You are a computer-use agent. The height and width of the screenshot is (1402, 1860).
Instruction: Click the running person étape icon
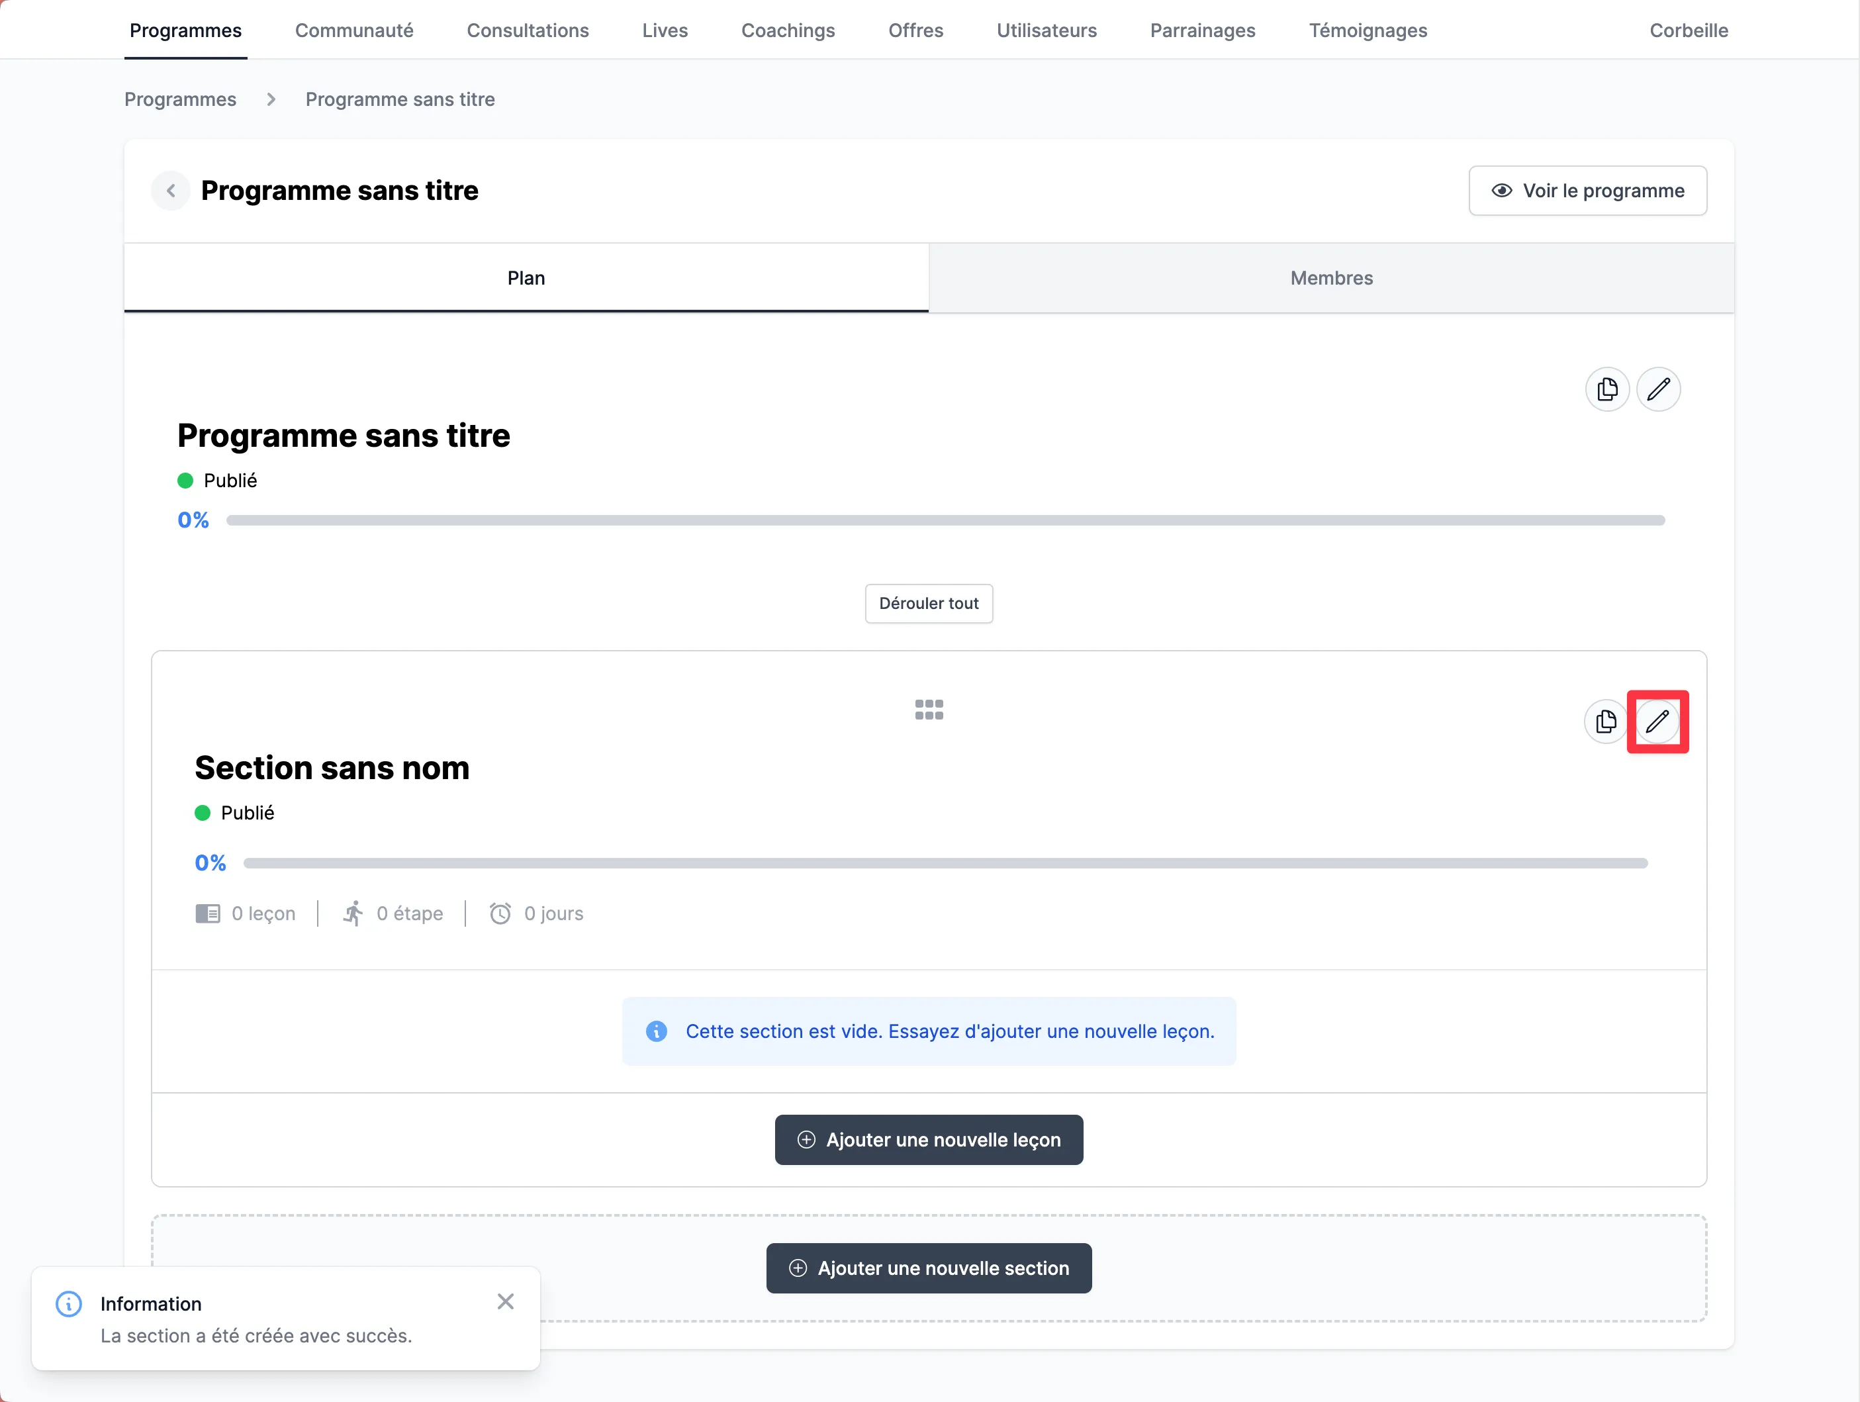click(353, 914)
